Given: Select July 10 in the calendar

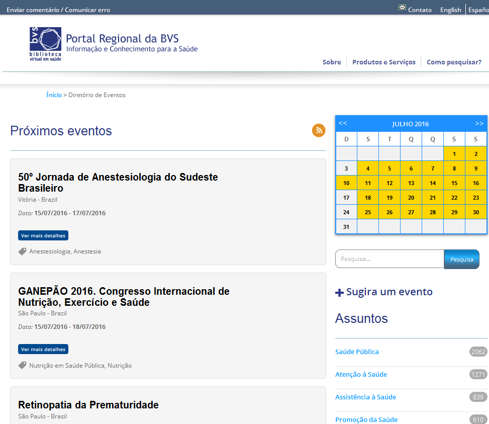Looking at the screenshot, I should [346, 183].
